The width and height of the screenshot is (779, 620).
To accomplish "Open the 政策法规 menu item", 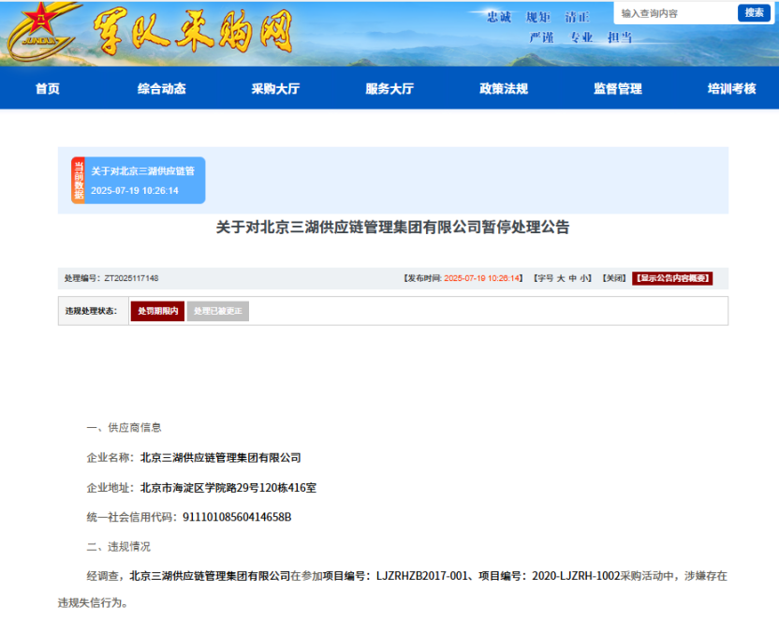I will pos(504,88).
